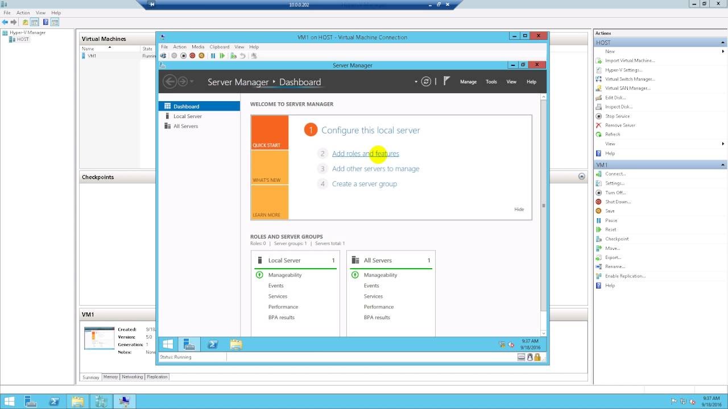The height and width of the screenshot is (409, 728).
Task: Collapse the Checkpoints section chevron
Action: coord(581,177)
